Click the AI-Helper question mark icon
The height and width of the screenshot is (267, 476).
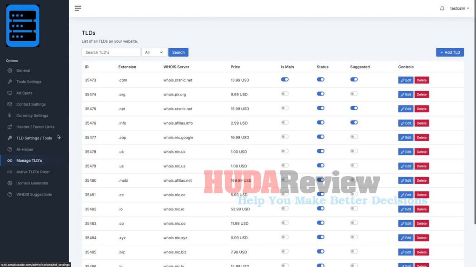10,149
